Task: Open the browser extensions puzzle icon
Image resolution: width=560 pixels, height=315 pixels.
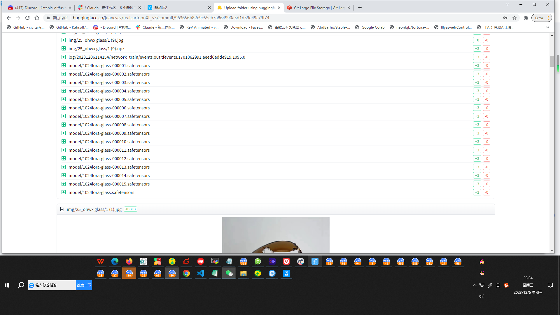Action: coord(526,18)
